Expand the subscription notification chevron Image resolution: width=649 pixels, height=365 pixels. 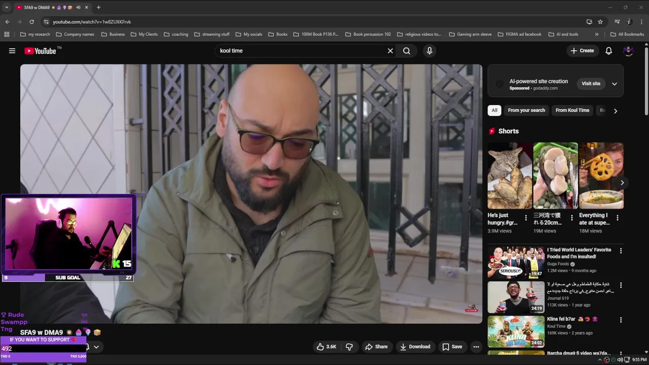(x=96, y=347)
